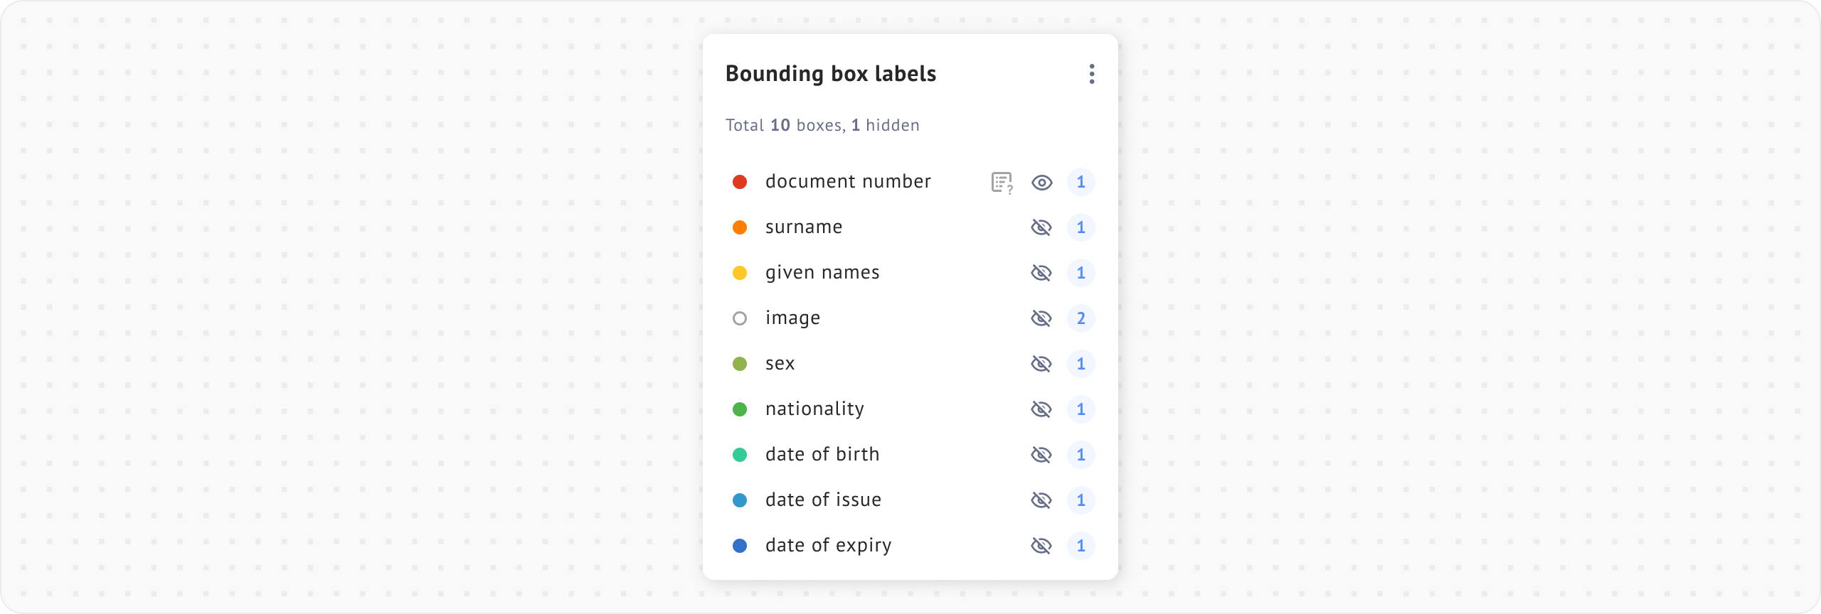Select the nationality label name
The width and height of the screenshot is (1821, 614).
[x=814, y=409]
